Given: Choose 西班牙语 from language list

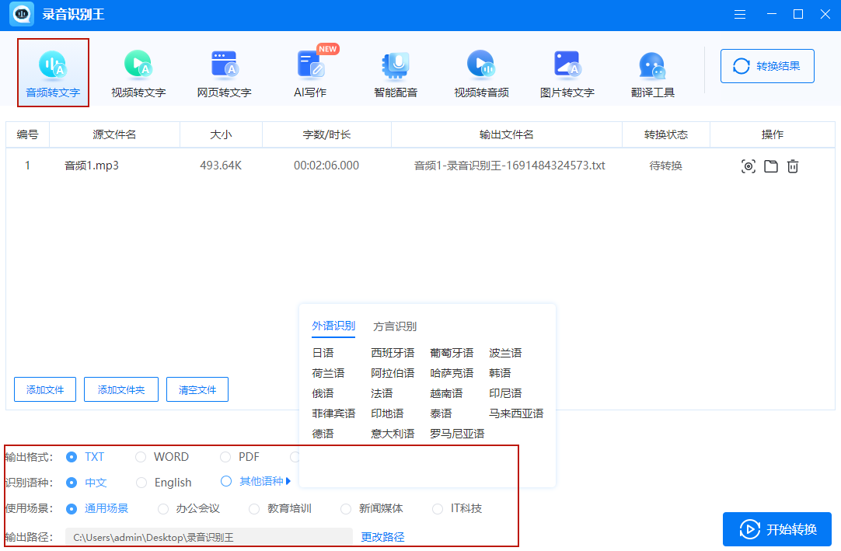Looking at the screenshot, I should 393,353.
